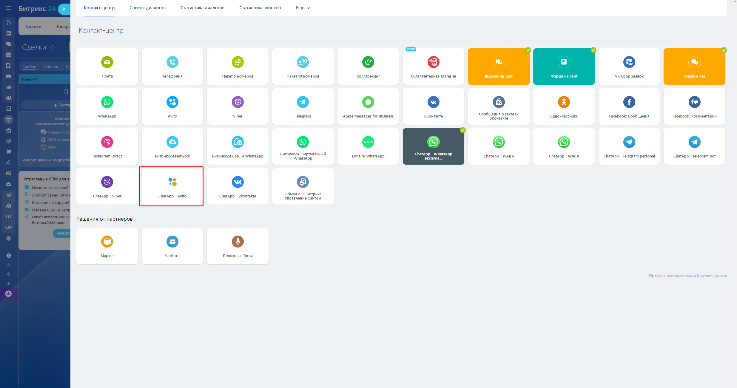
Task: Open connected ChatApp - WhatsApp tile
Action: point(433,146)
